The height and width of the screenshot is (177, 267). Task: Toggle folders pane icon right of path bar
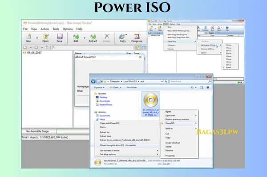[138, 47]
